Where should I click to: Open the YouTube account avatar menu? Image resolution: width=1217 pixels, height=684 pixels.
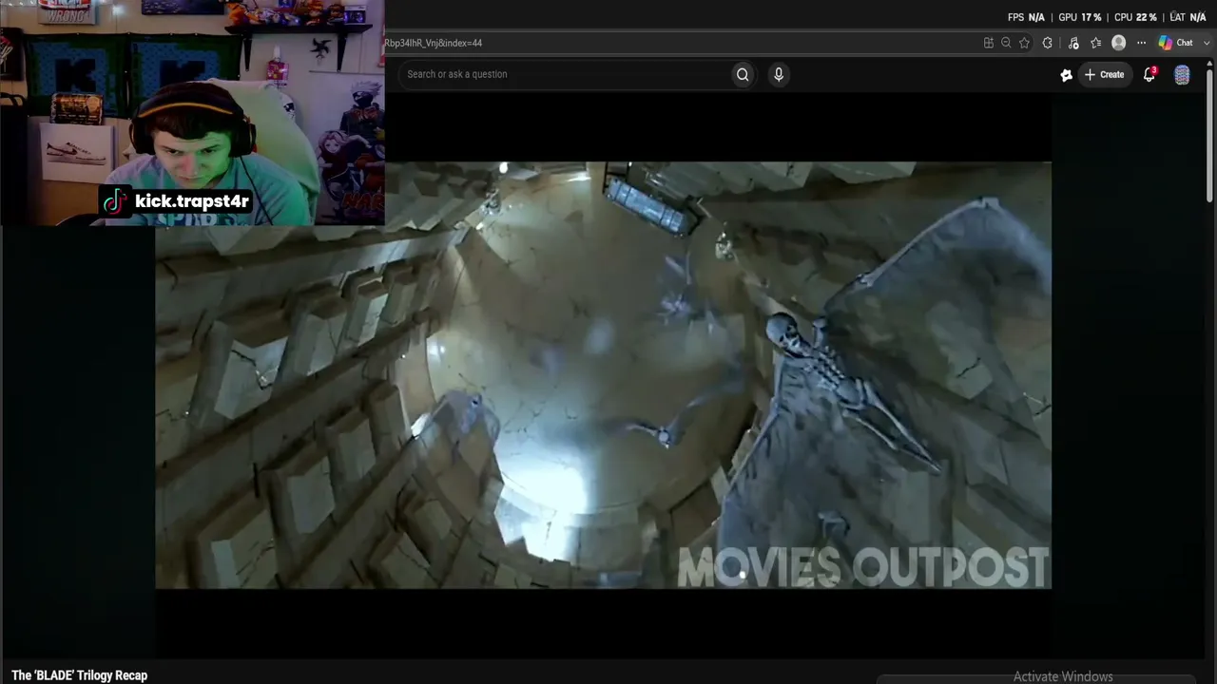coord(1182,75)
